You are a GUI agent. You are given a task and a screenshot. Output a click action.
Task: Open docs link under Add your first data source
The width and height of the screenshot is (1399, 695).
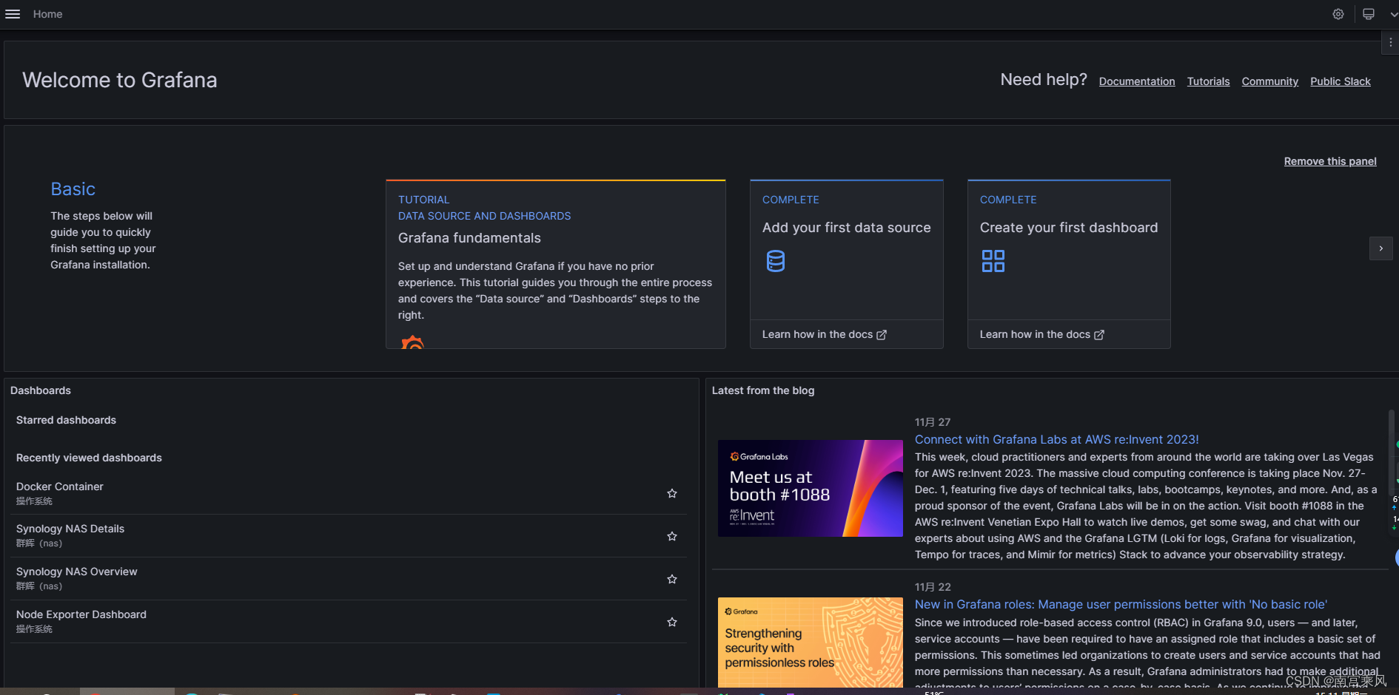824,334
